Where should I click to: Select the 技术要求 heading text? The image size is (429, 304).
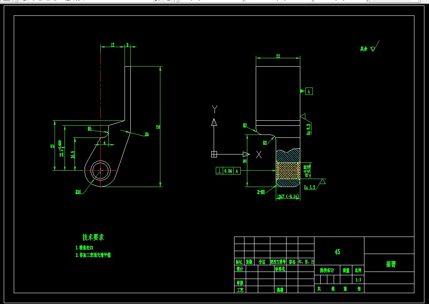(x=93, y=237)
